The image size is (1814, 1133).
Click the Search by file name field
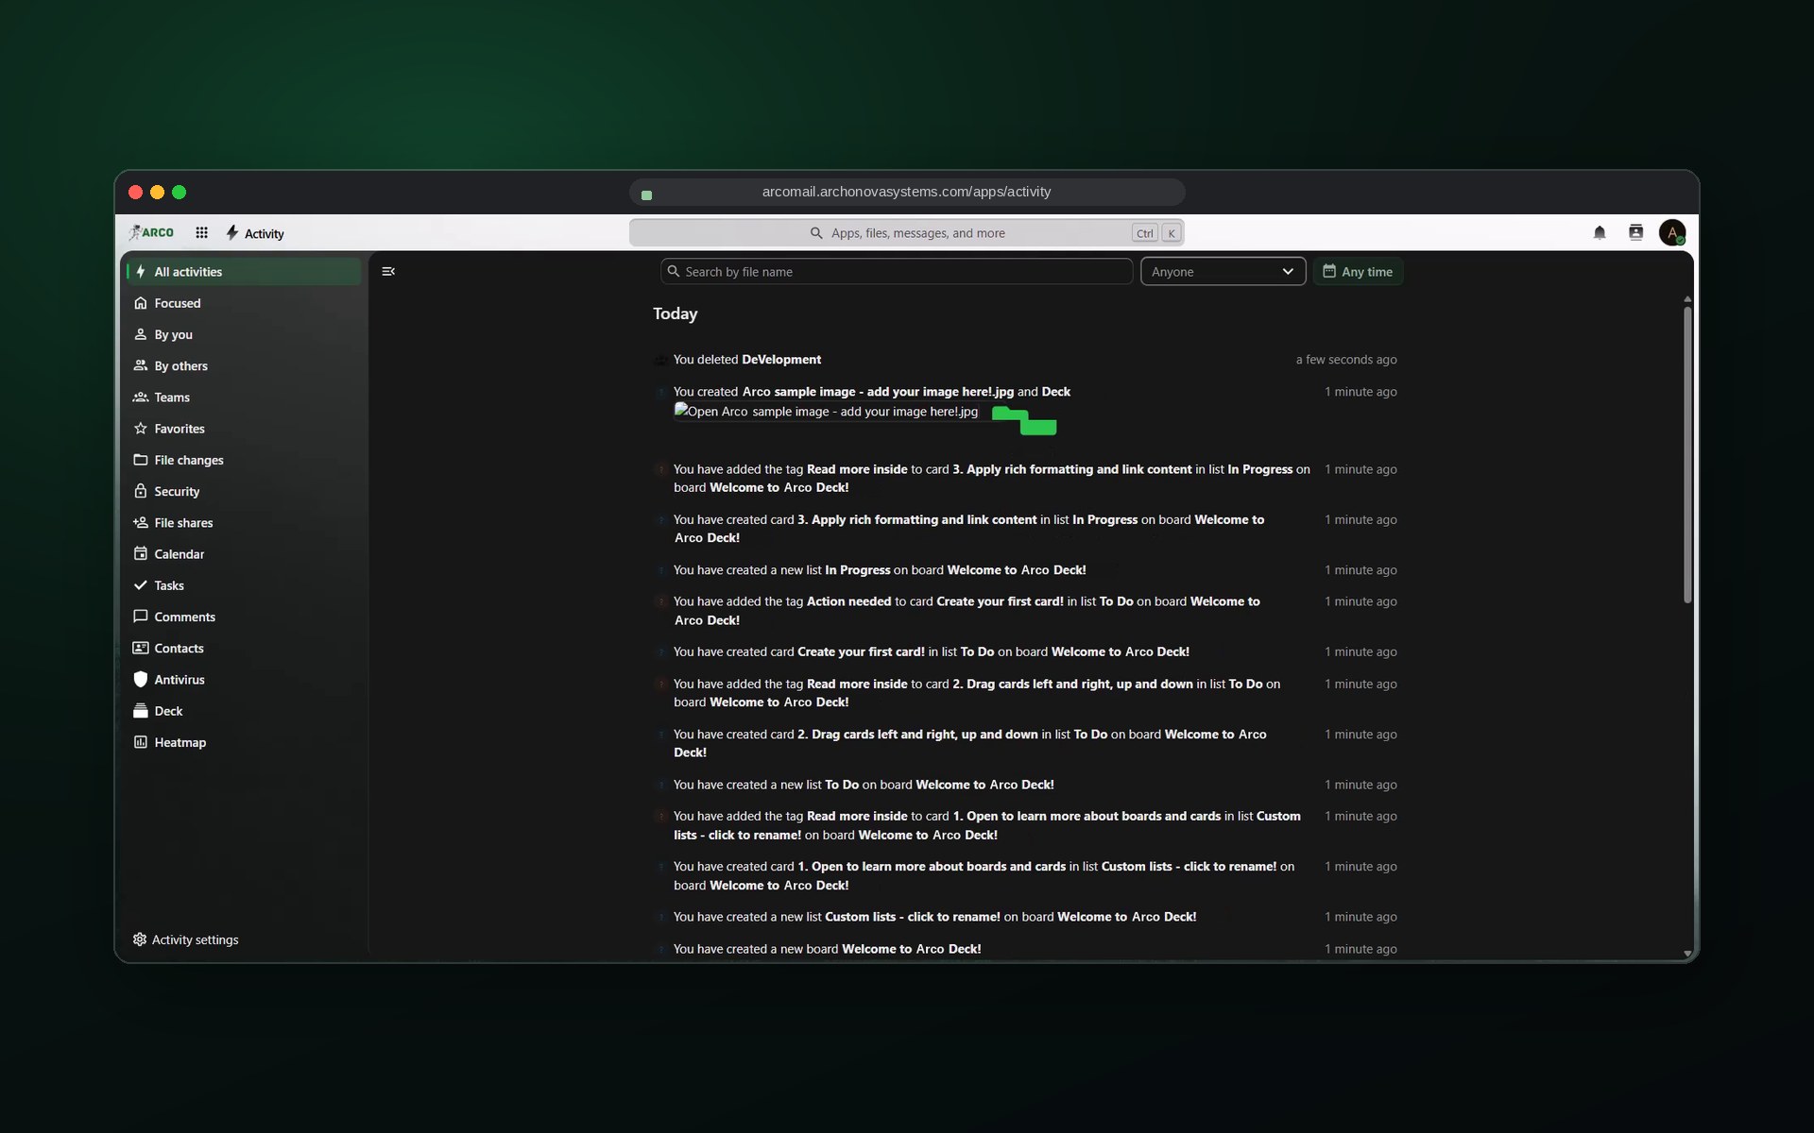897,272
